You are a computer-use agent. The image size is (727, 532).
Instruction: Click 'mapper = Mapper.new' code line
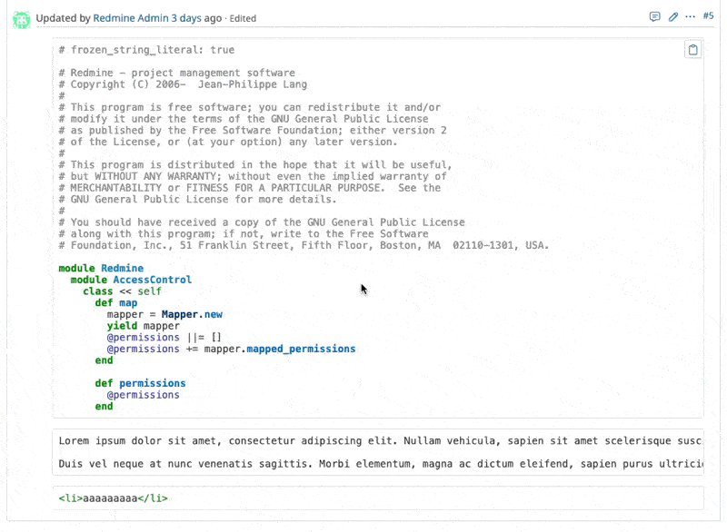point(164,314)
